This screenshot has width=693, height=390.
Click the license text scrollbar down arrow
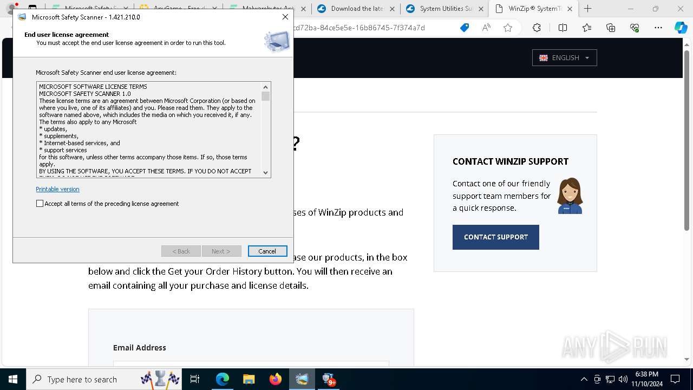(x=265, y=172)
